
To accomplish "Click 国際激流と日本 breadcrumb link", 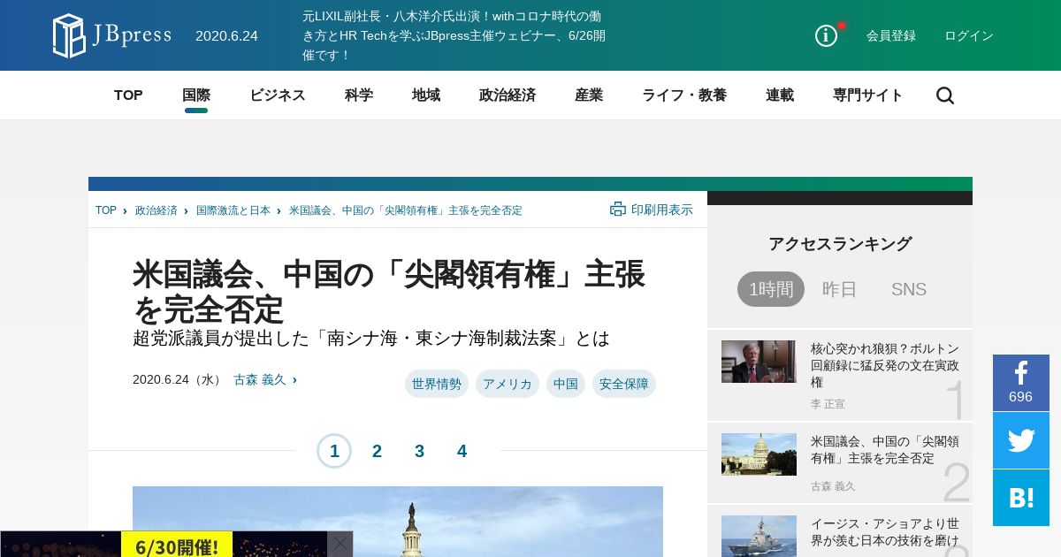I will 233,210.
